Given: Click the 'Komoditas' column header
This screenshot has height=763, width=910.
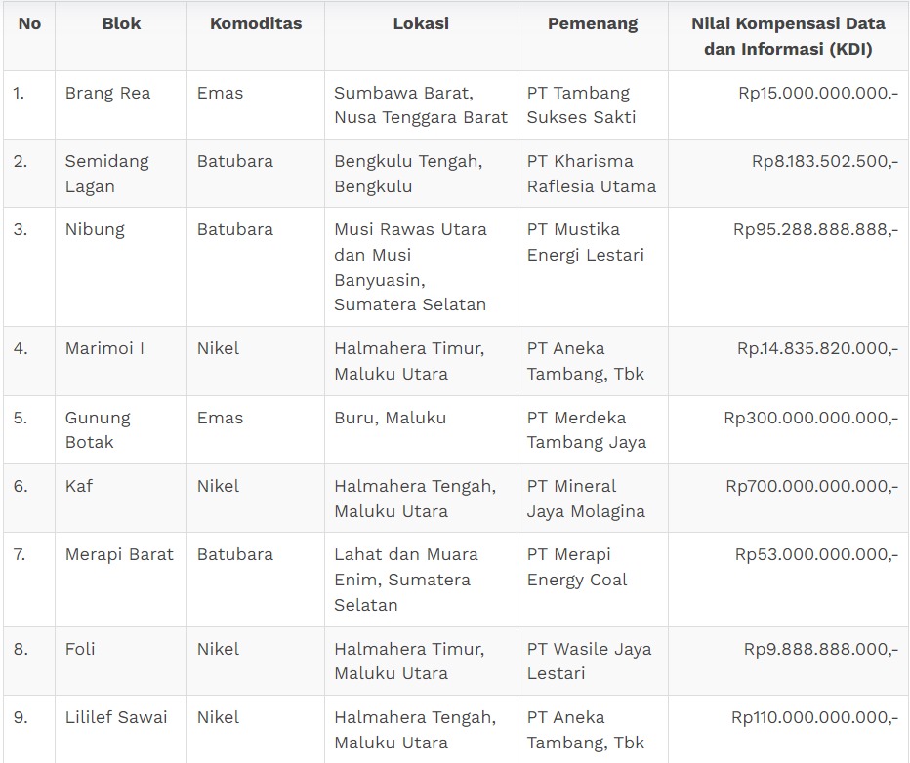Looking at the screenshot, I should click(256, 23).
